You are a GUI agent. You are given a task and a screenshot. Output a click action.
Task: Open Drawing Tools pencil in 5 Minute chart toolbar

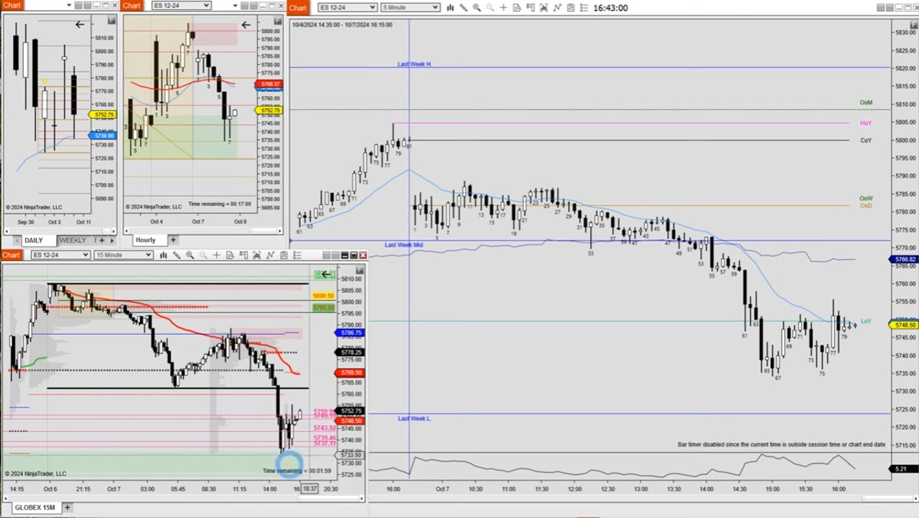(x=463, y=7)
